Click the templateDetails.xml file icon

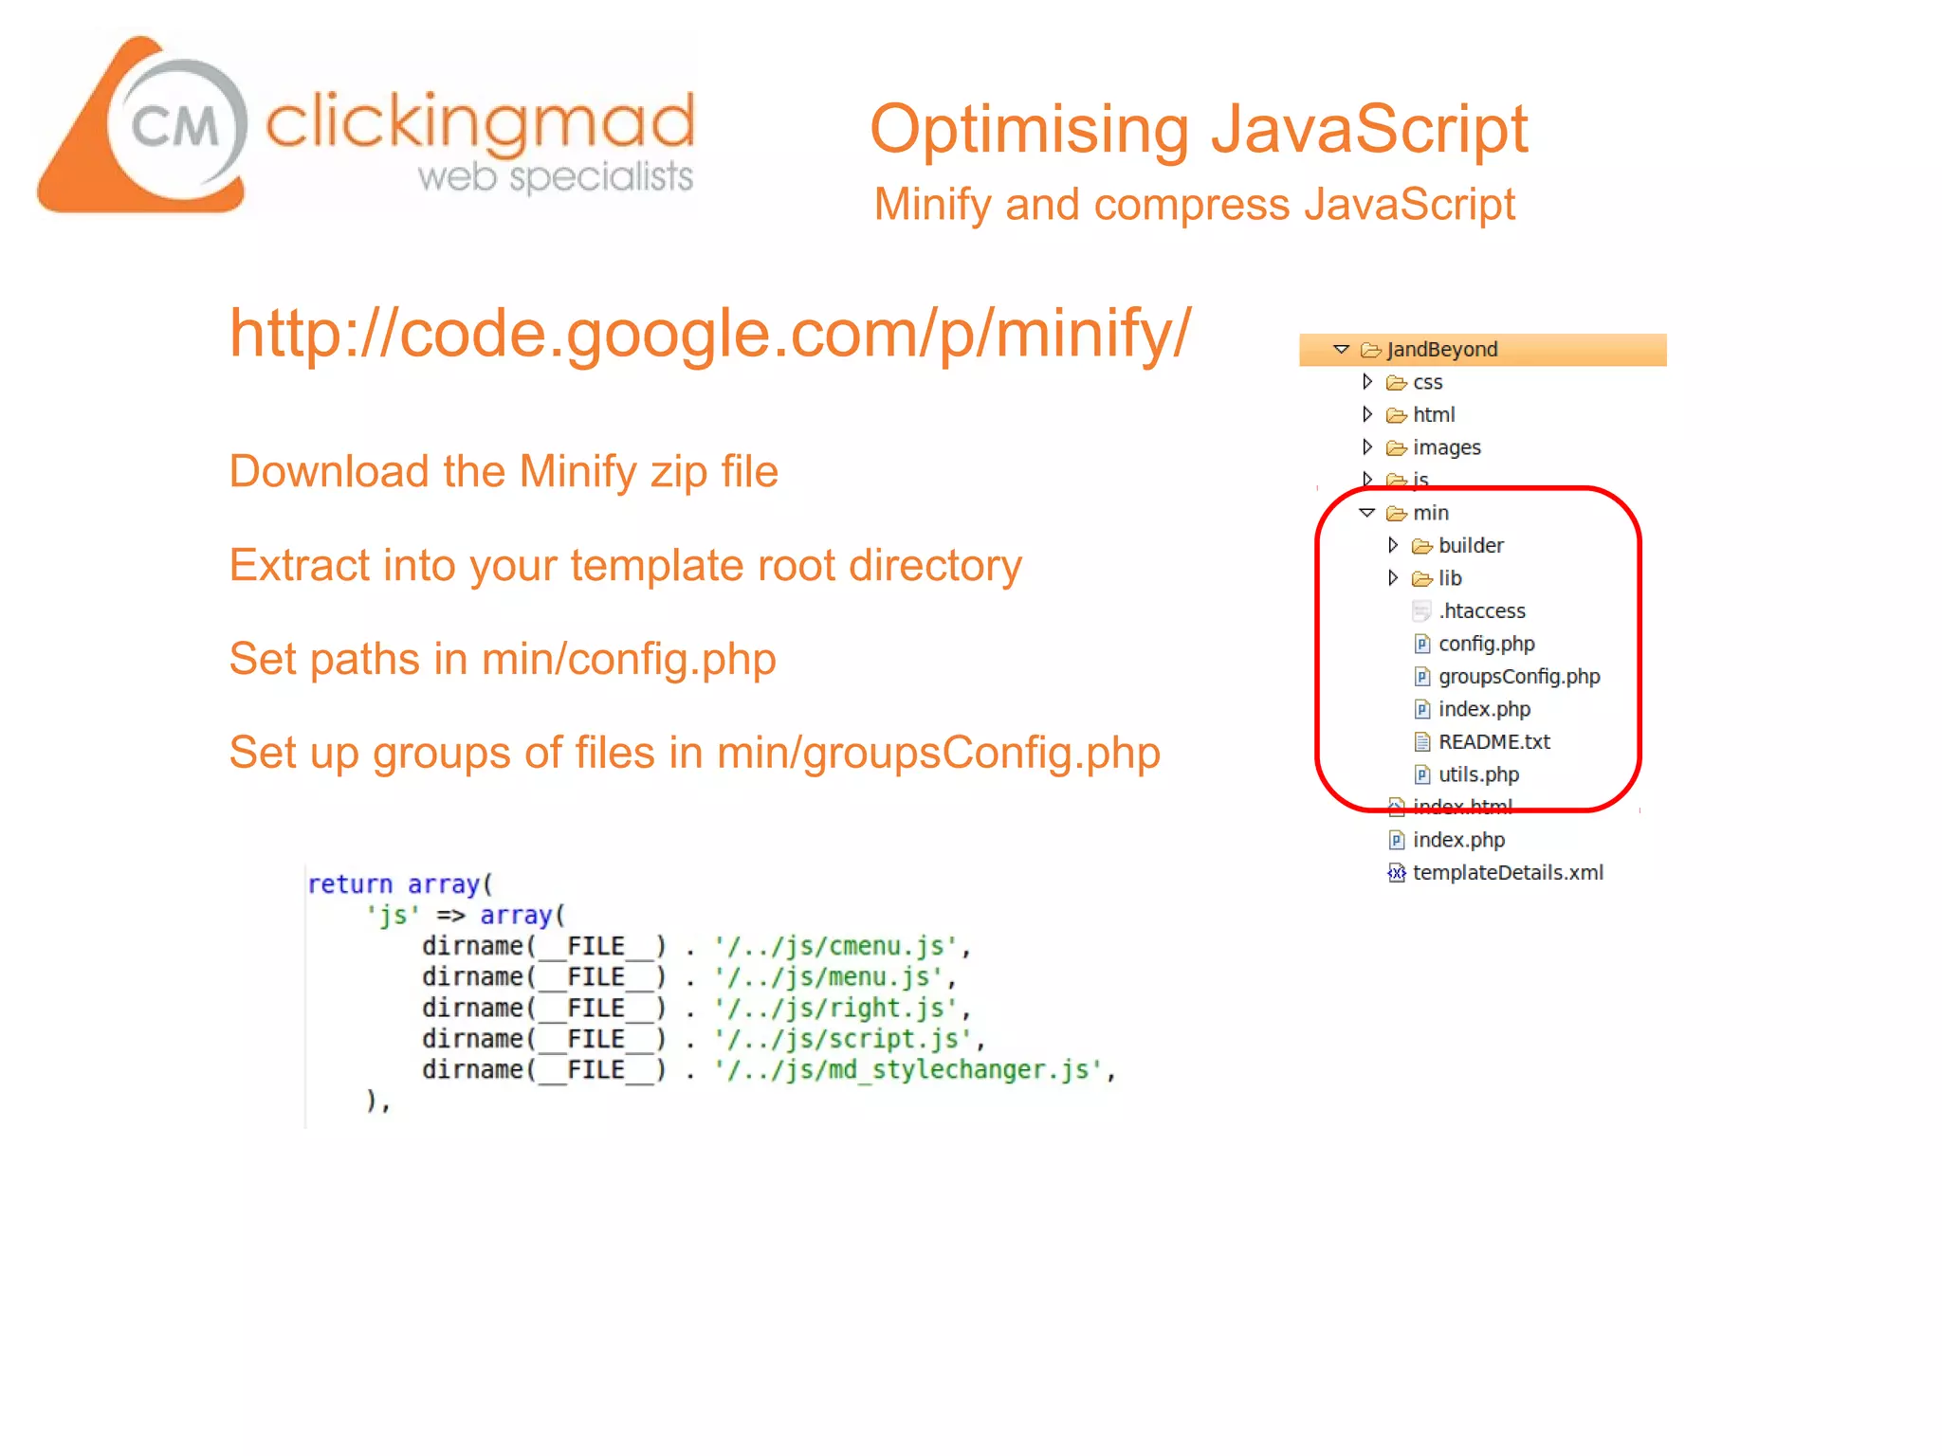[1397, 873]
